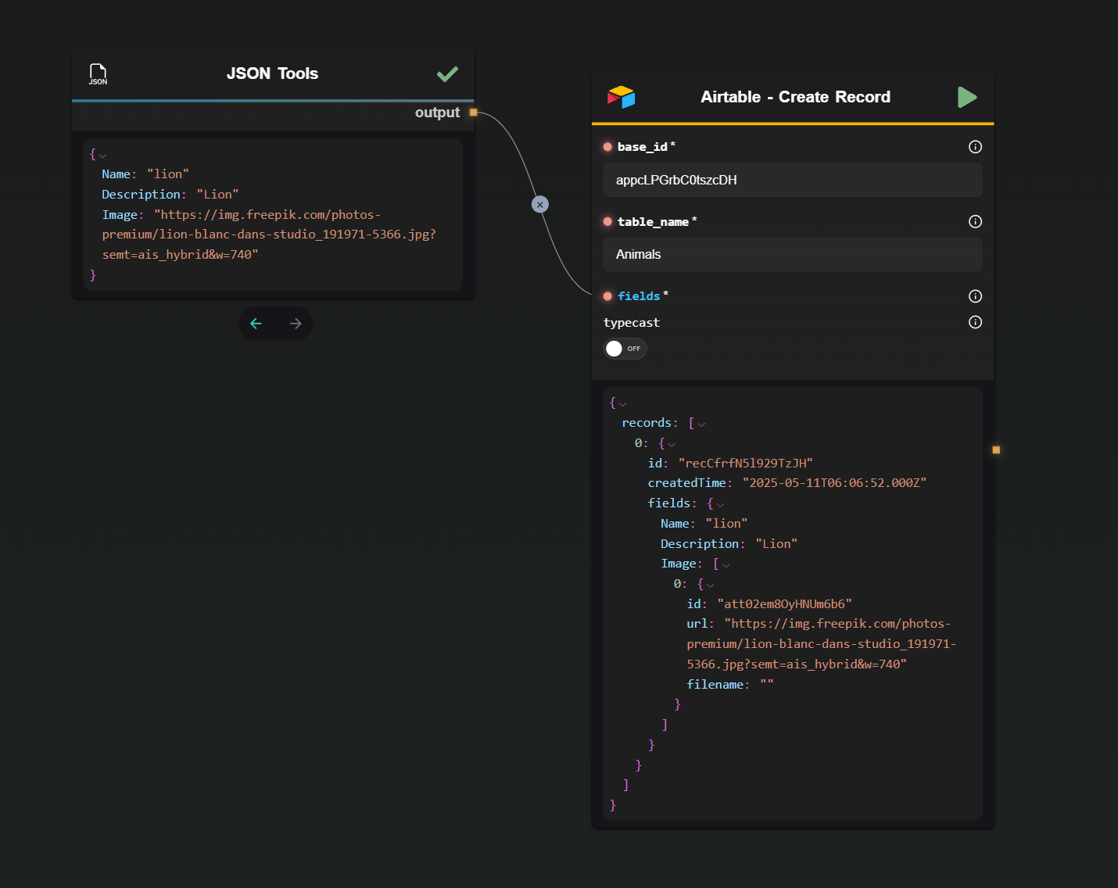The width and height of the screenshot is (1118, 888).
Task: Click the green checkmark on JSON Tools node
Action: click(447, 74)
